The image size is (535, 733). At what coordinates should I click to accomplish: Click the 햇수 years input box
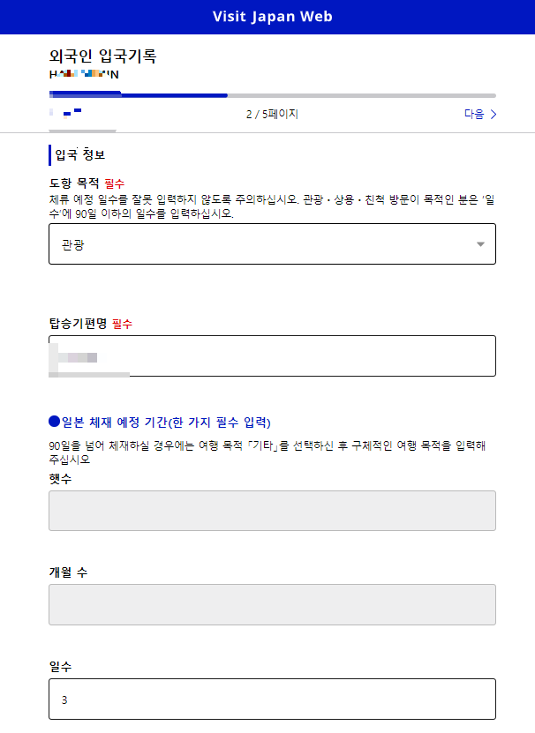coord(272,510)
